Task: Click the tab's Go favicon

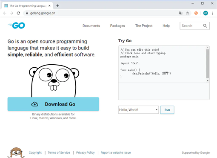Action: coord(6,6)
